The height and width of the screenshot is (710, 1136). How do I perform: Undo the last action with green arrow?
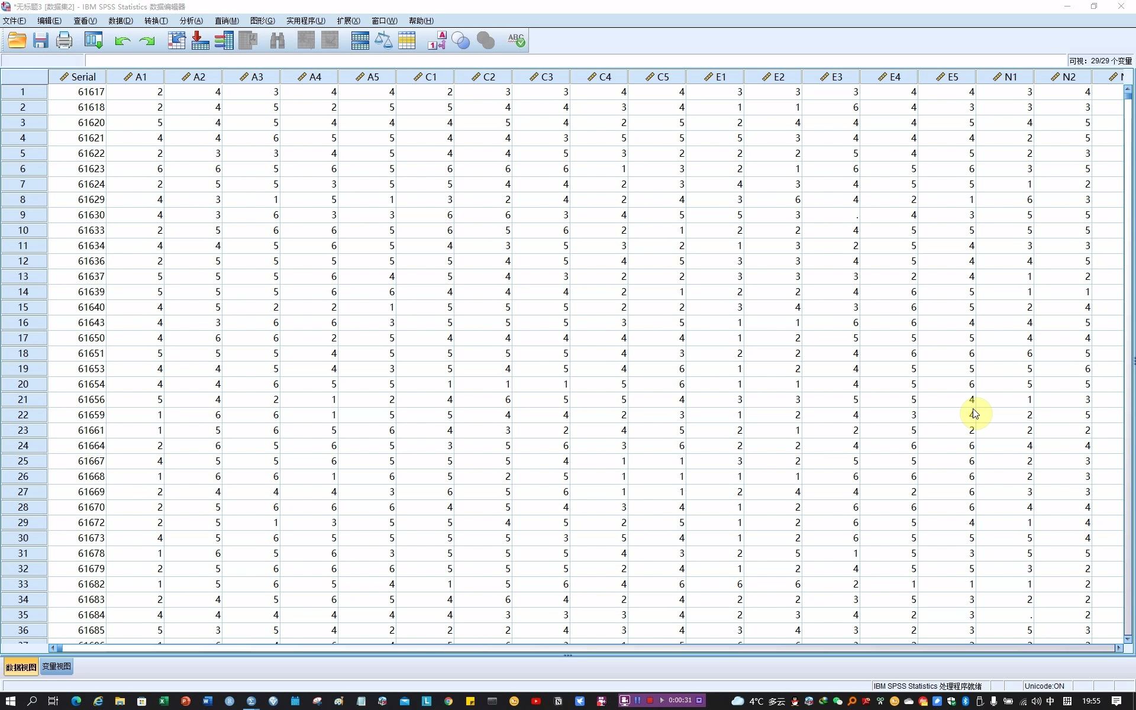pos(122,41)
